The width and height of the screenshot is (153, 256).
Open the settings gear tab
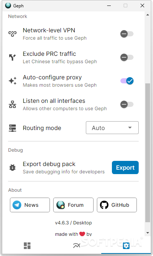click(x=126, y=246)
